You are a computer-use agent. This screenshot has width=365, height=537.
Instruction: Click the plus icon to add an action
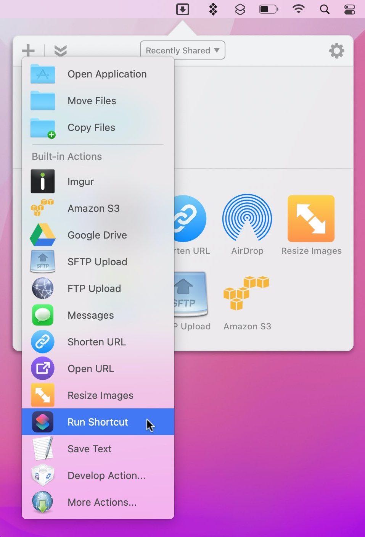click(x=28, y=50)
